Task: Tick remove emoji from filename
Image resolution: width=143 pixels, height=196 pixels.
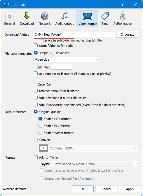Action: (x=36, y=91)
